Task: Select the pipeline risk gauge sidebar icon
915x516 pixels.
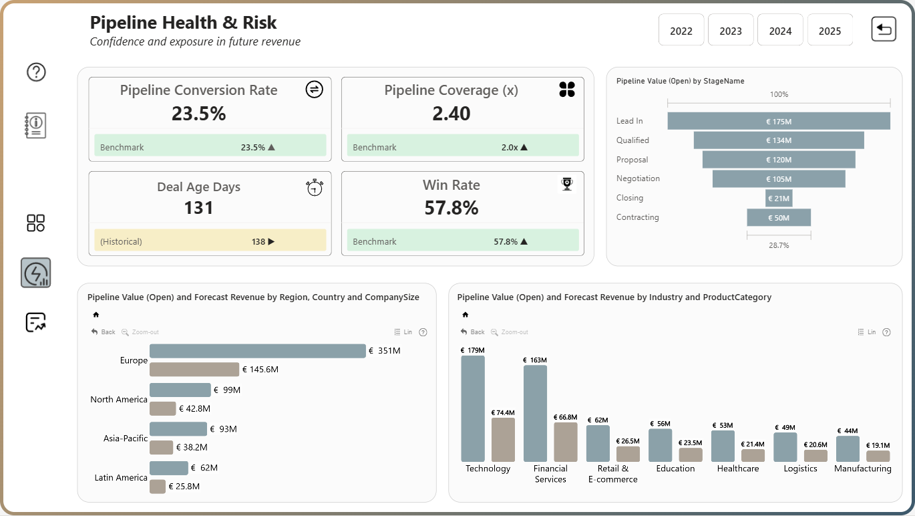Action: pos(35,273)
